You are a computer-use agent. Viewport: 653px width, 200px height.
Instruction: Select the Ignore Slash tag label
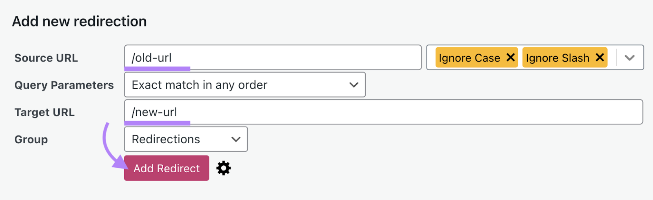(x=557, y=58)
